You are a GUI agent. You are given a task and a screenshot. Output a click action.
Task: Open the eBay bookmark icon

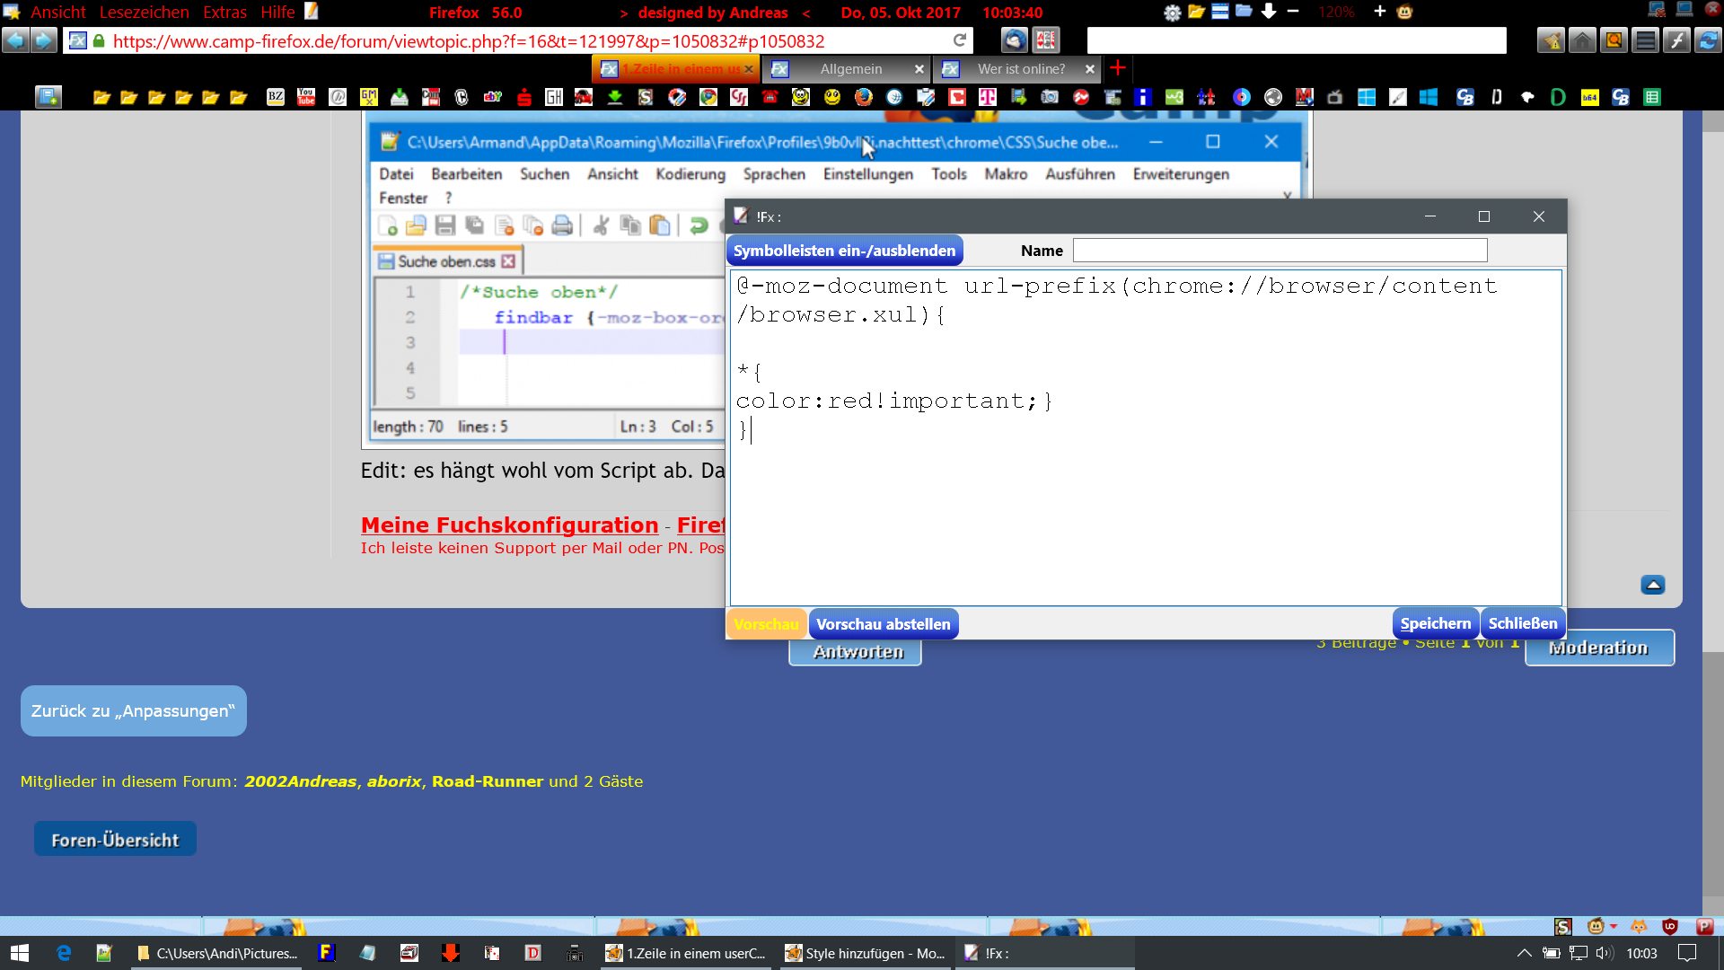tap(492, 97)
